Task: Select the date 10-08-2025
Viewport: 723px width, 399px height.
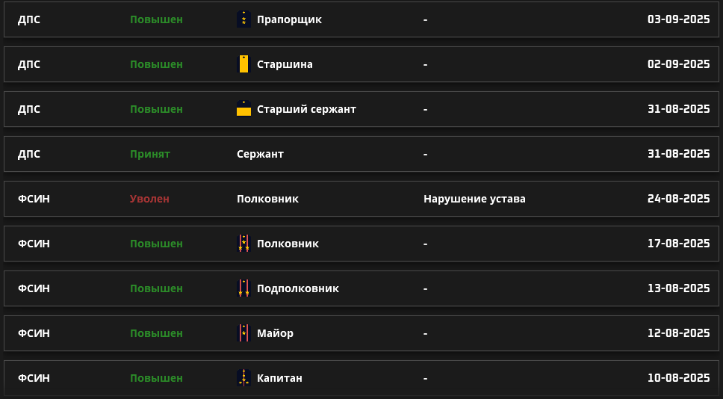Action: [x=678, y=378]
